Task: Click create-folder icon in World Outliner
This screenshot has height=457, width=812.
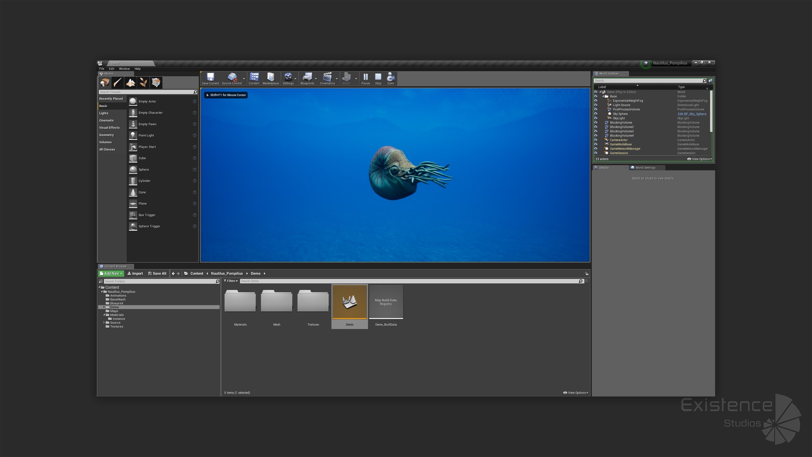Action: click(710, 80)
